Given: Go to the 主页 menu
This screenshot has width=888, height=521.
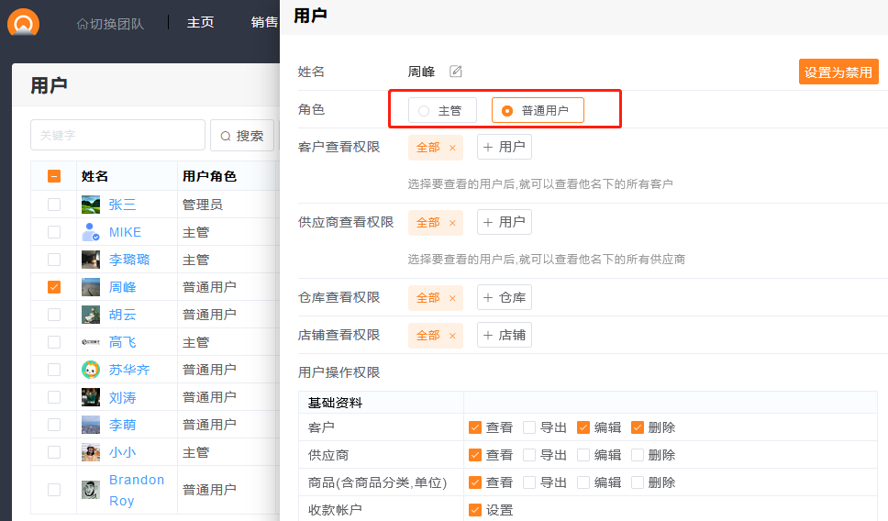Looking at the screenshot, I should tap(200, 22).
